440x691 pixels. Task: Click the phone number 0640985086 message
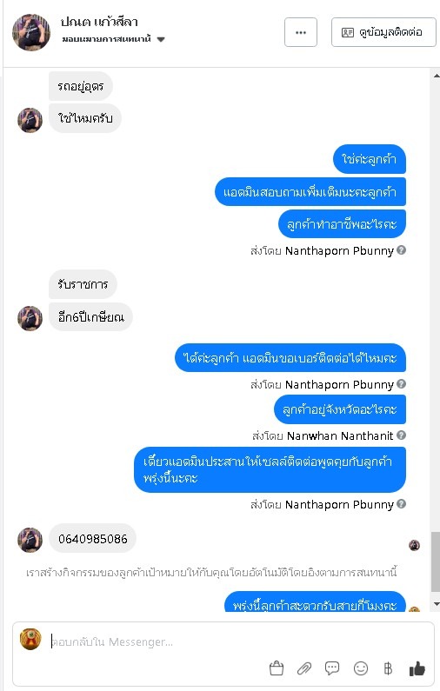point(92,539)
